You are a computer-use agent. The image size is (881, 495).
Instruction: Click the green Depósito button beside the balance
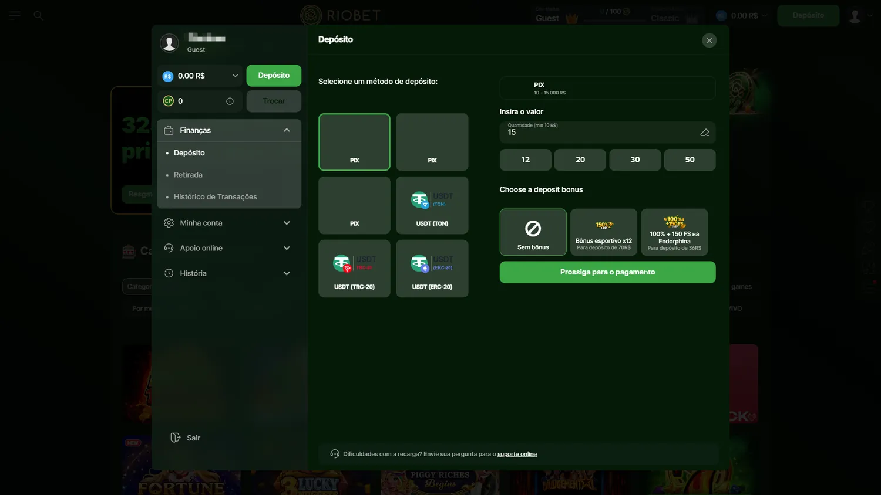click(274, 76)
